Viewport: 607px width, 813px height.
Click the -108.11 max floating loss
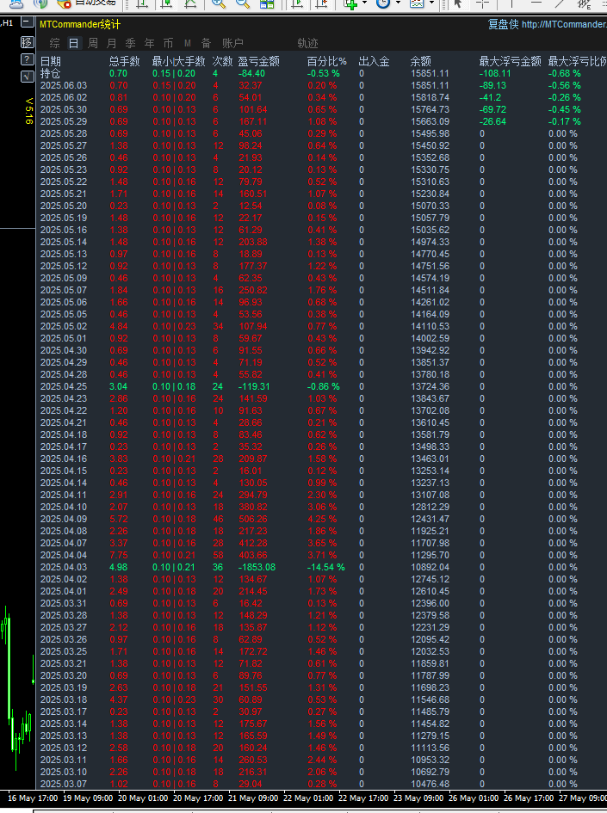(495, 74)
